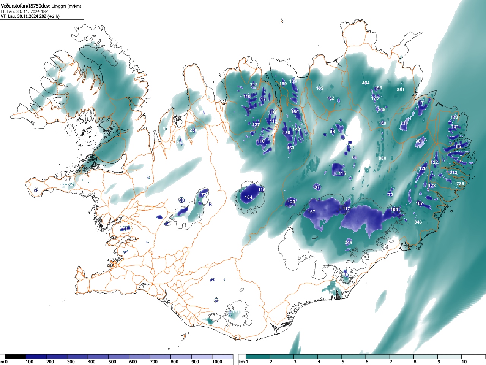Click the visibility value '212'
The width and height of the screenshot is (486, 365).
coord(254,85)
